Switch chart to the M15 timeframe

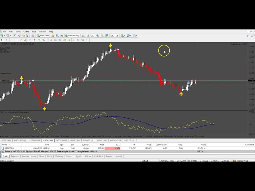pyautogui.click(x=60, y=40)
